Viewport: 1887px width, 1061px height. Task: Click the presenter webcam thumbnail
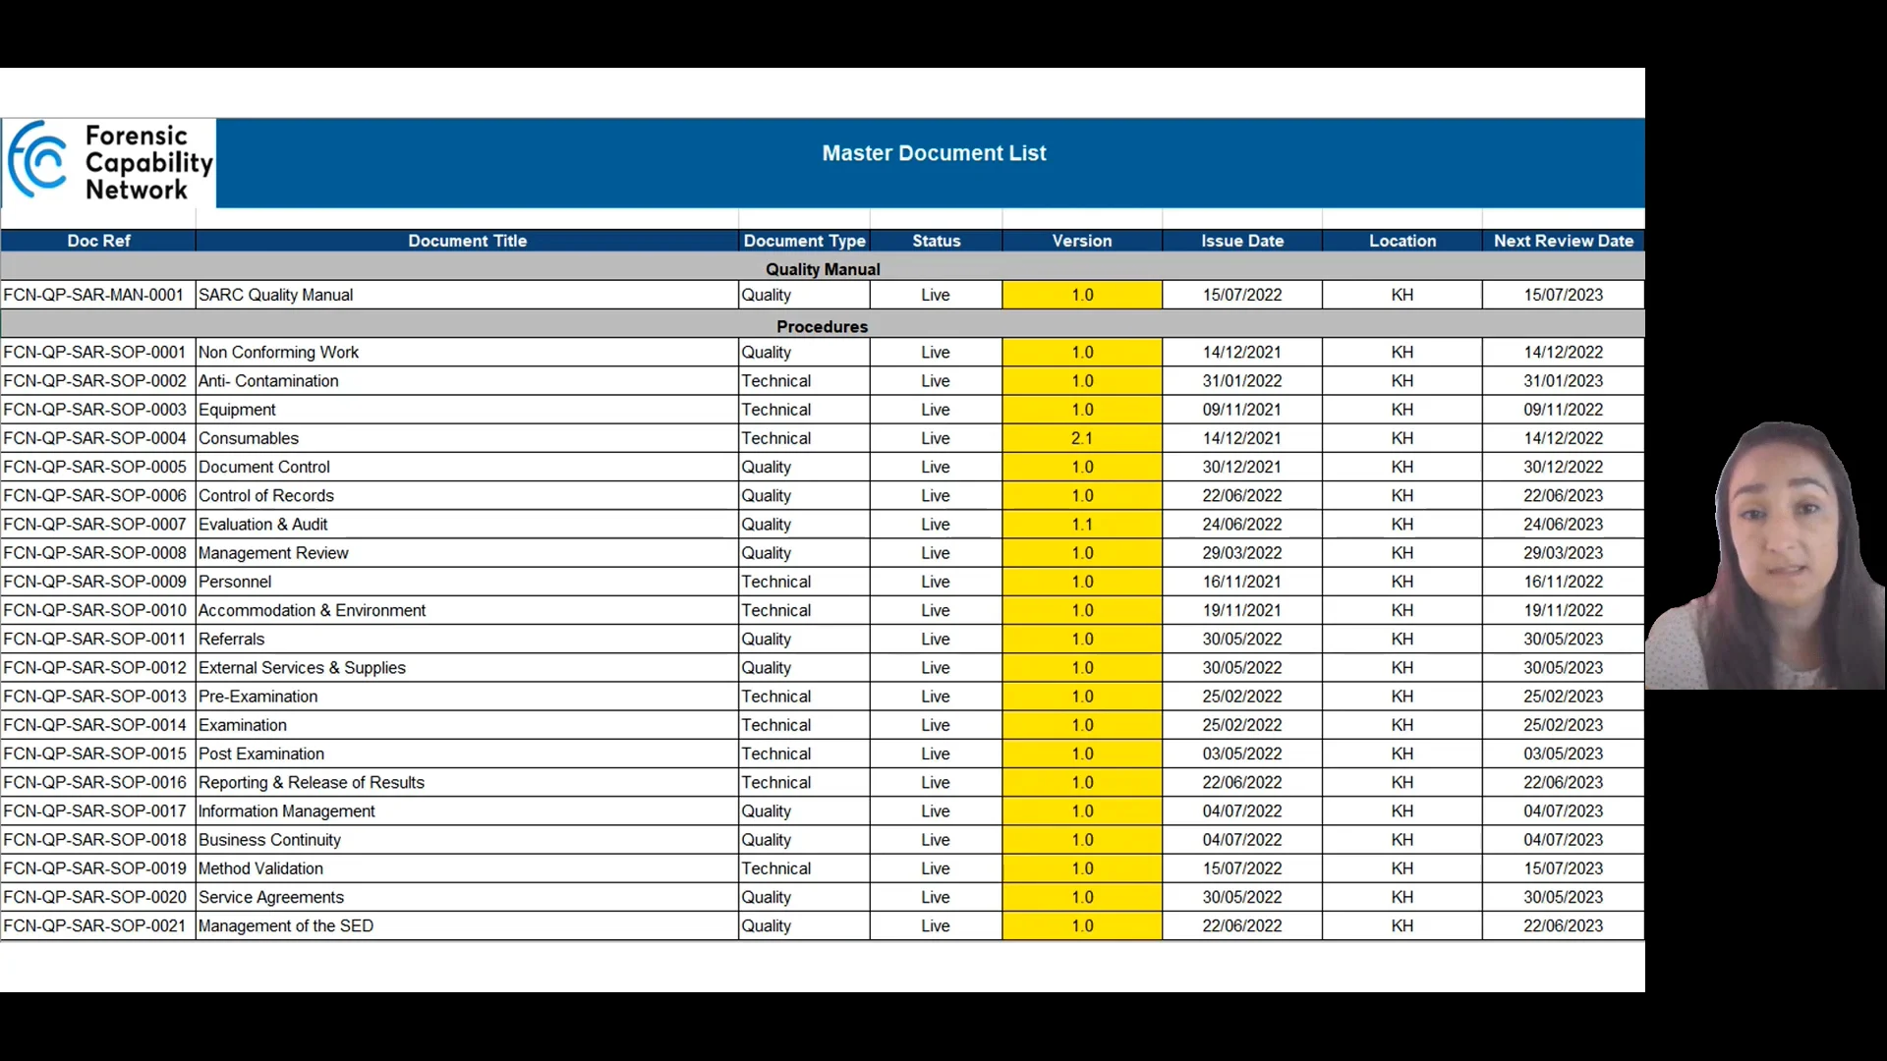[x=1766, y=557]
